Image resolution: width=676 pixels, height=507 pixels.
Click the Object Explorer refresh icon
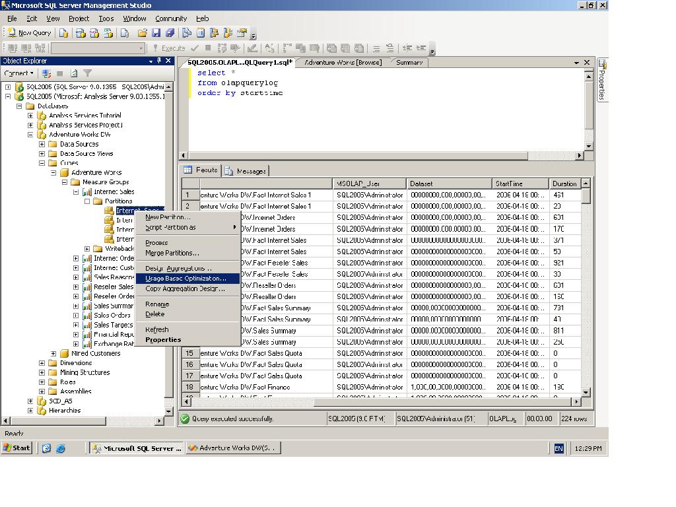(x=74, y=73)
